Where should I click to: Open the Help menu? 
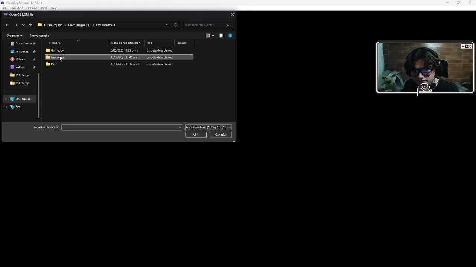coord(54,8)
